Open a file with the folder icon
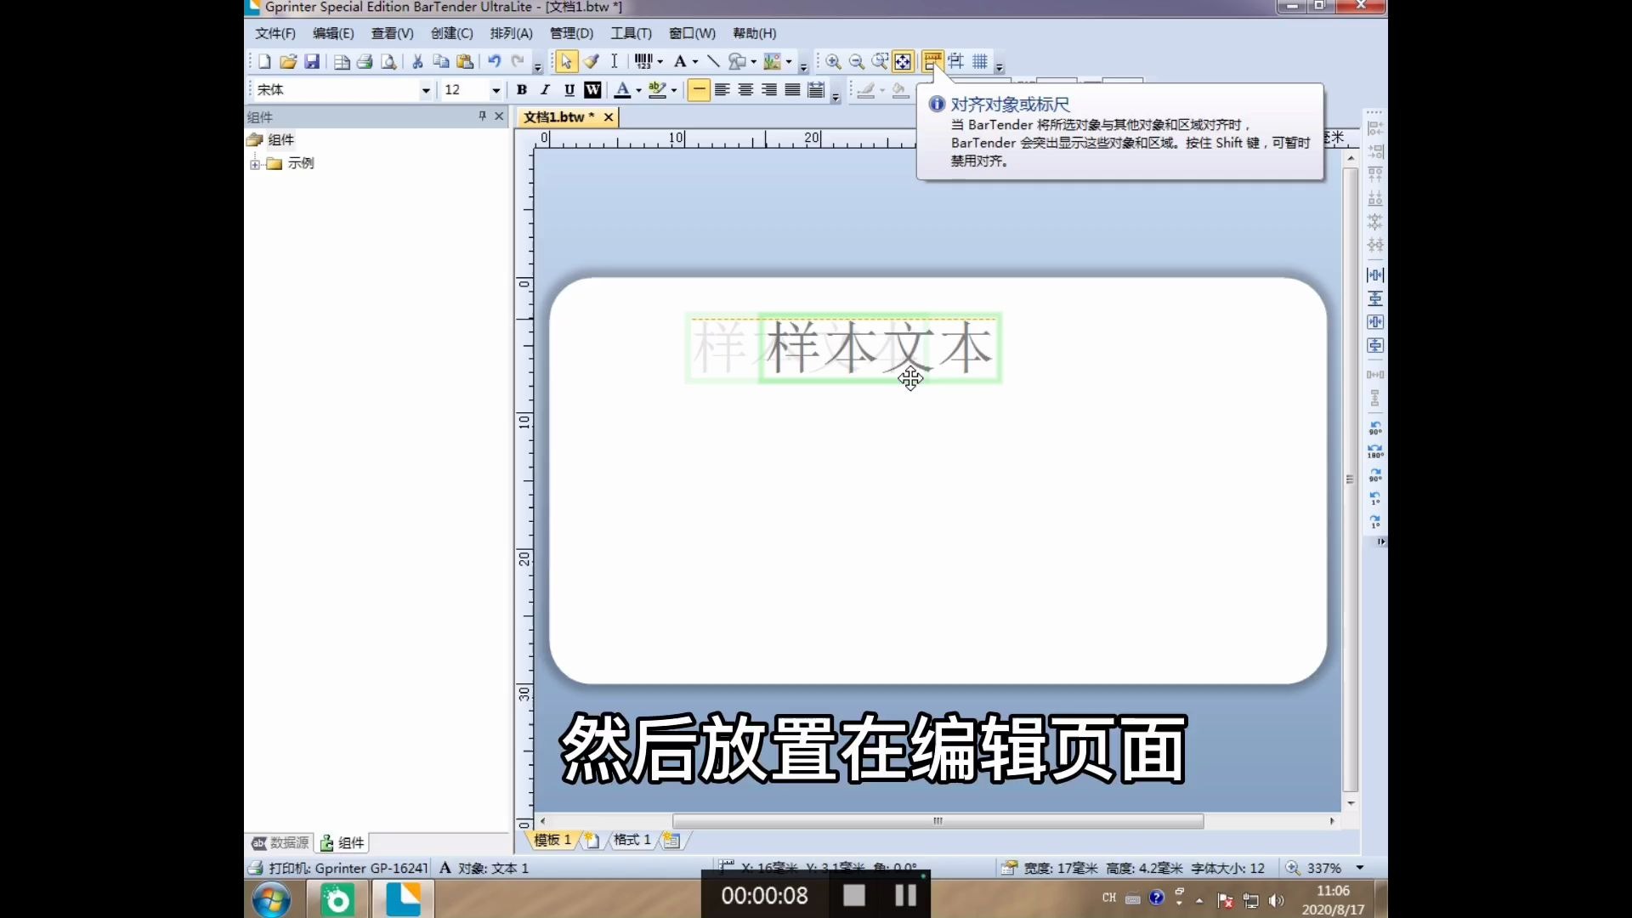 coord(288,61)
